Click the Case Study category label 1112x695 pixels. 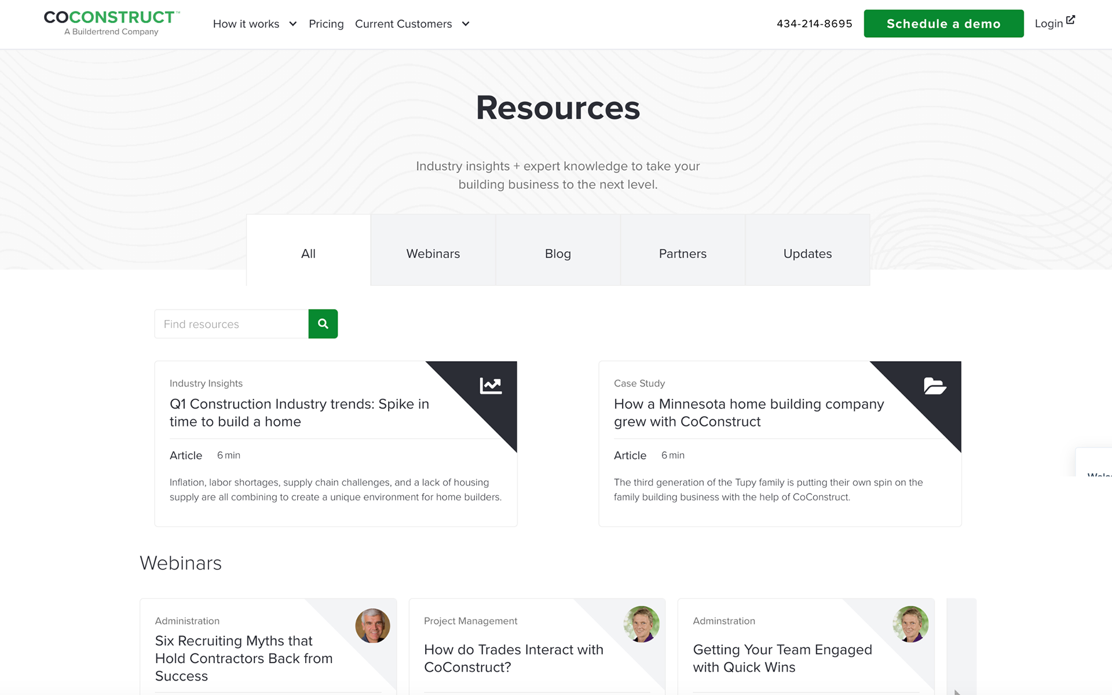pyautogui.click(x=639, y=383)
